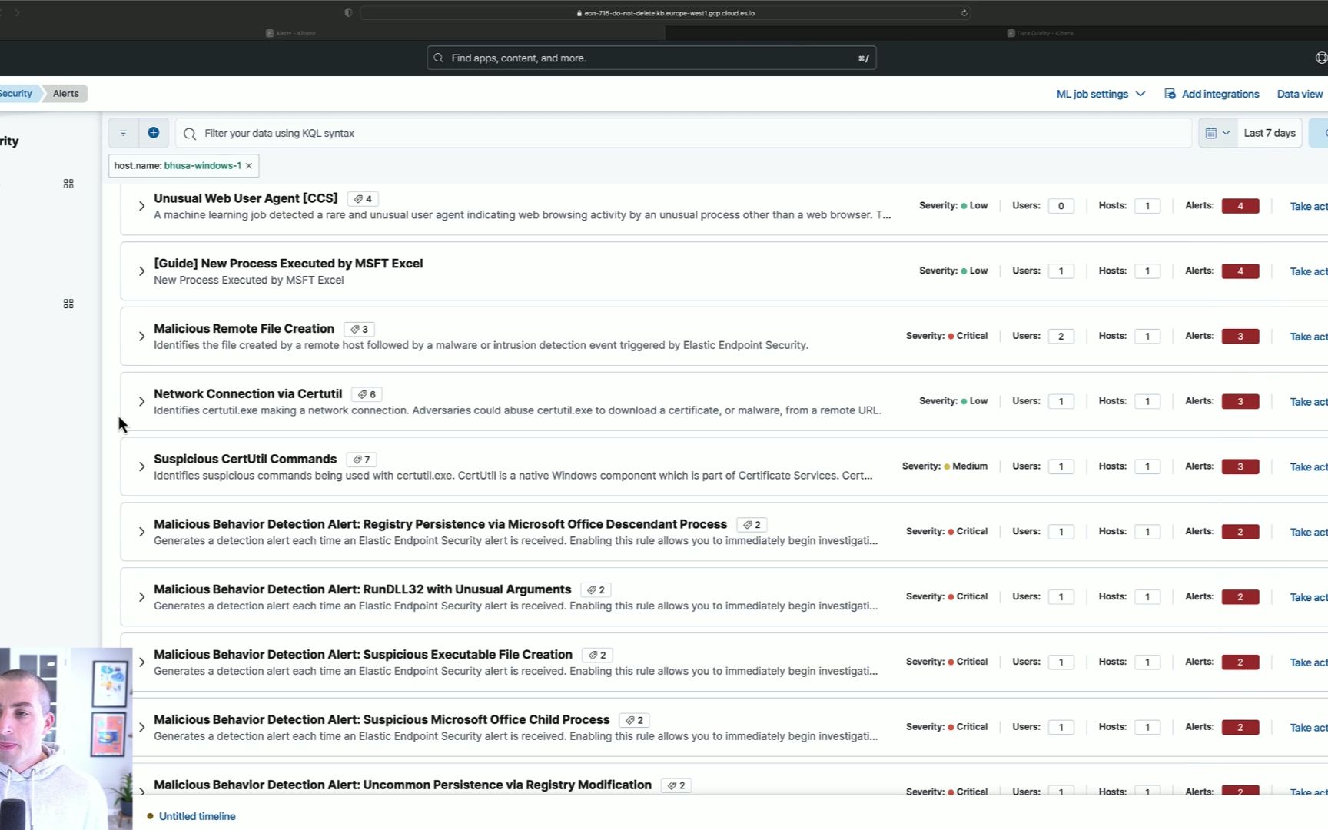This screenshot has height=830, width=1328.
Task: Click the host.name: bhusa-windows-1 filter pill
Action: coord(178,166)
